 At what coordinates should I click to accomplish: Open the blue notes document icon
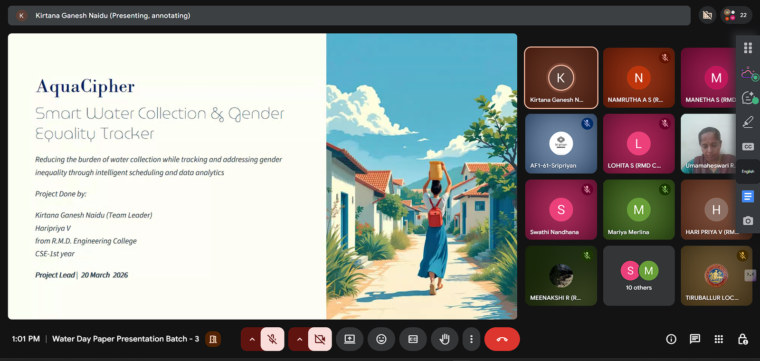[748, 196]
